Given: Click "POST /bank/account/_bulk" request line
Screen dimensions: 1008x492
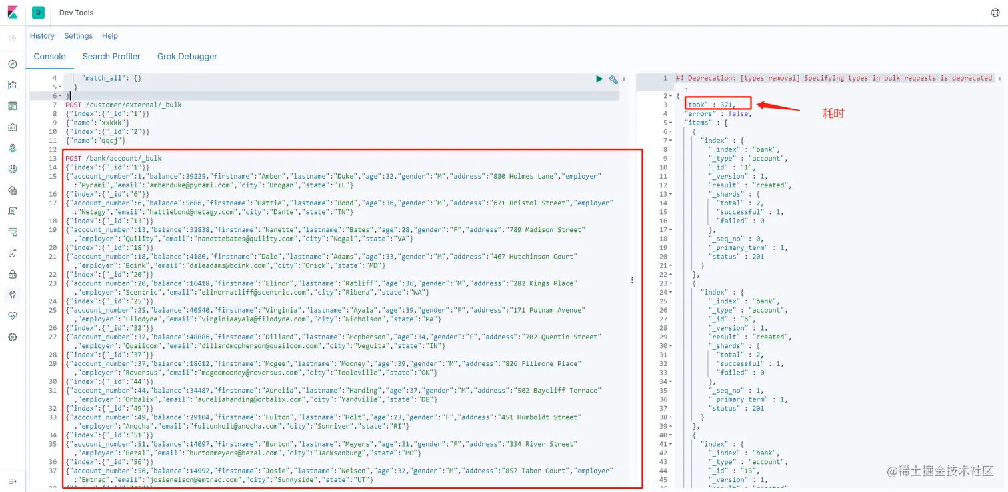Looking at the screenshot, I should click(x=113, y=159).
